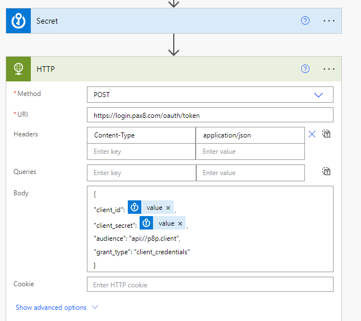The width and height of the screenshot is (361, 321).
Task: Remove the client_id value token
Action: tap(168, 208)
